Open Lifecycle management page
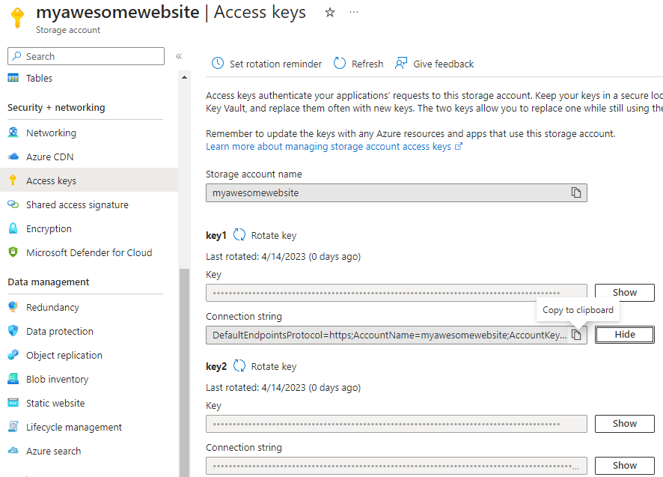Screen dimensions: 663x477 74,428
